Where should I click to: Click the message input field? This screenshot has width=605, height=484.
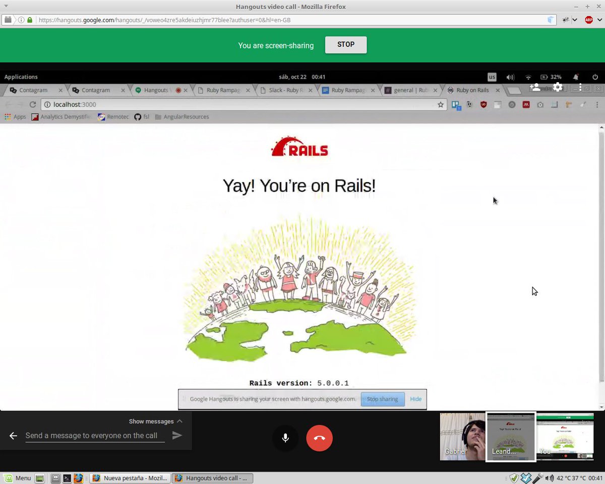point(95,436)
